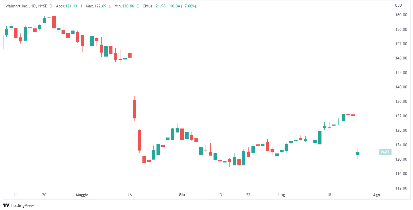Click the 112.00 price scale label
This screenshot has width=413, height=210.
tap(401, 188)
